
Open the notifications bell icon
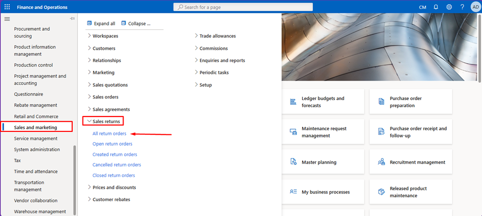point(436,7)
